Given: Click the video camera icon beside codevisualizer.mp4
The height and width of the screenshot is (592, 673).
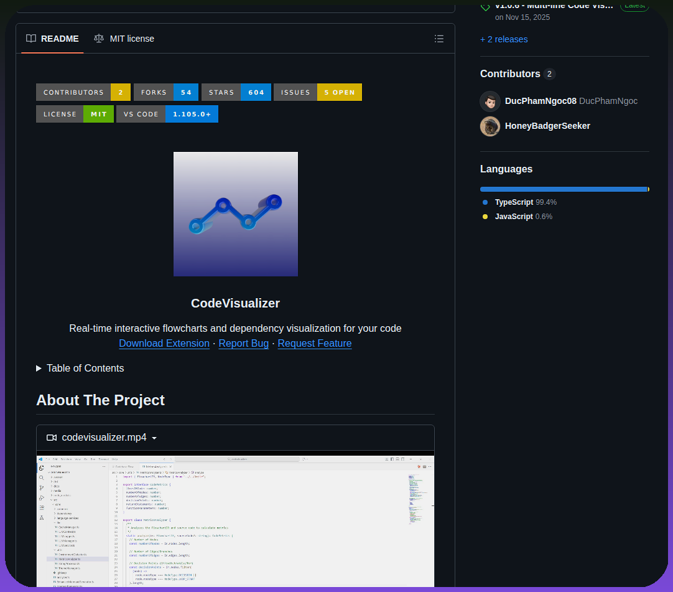Looking at the screenshot, I should (x=52, y=438).
